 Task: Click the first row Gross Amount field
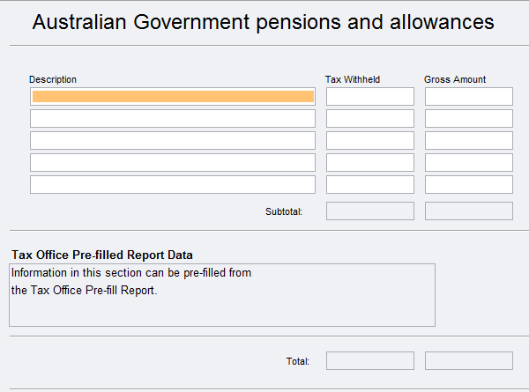click(469, 97)
